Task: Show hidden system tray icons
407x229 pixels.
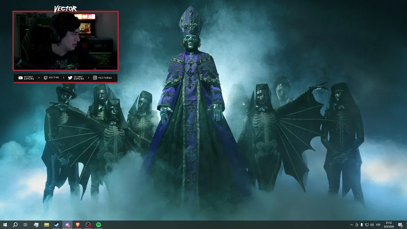Action: click(351, 225)
